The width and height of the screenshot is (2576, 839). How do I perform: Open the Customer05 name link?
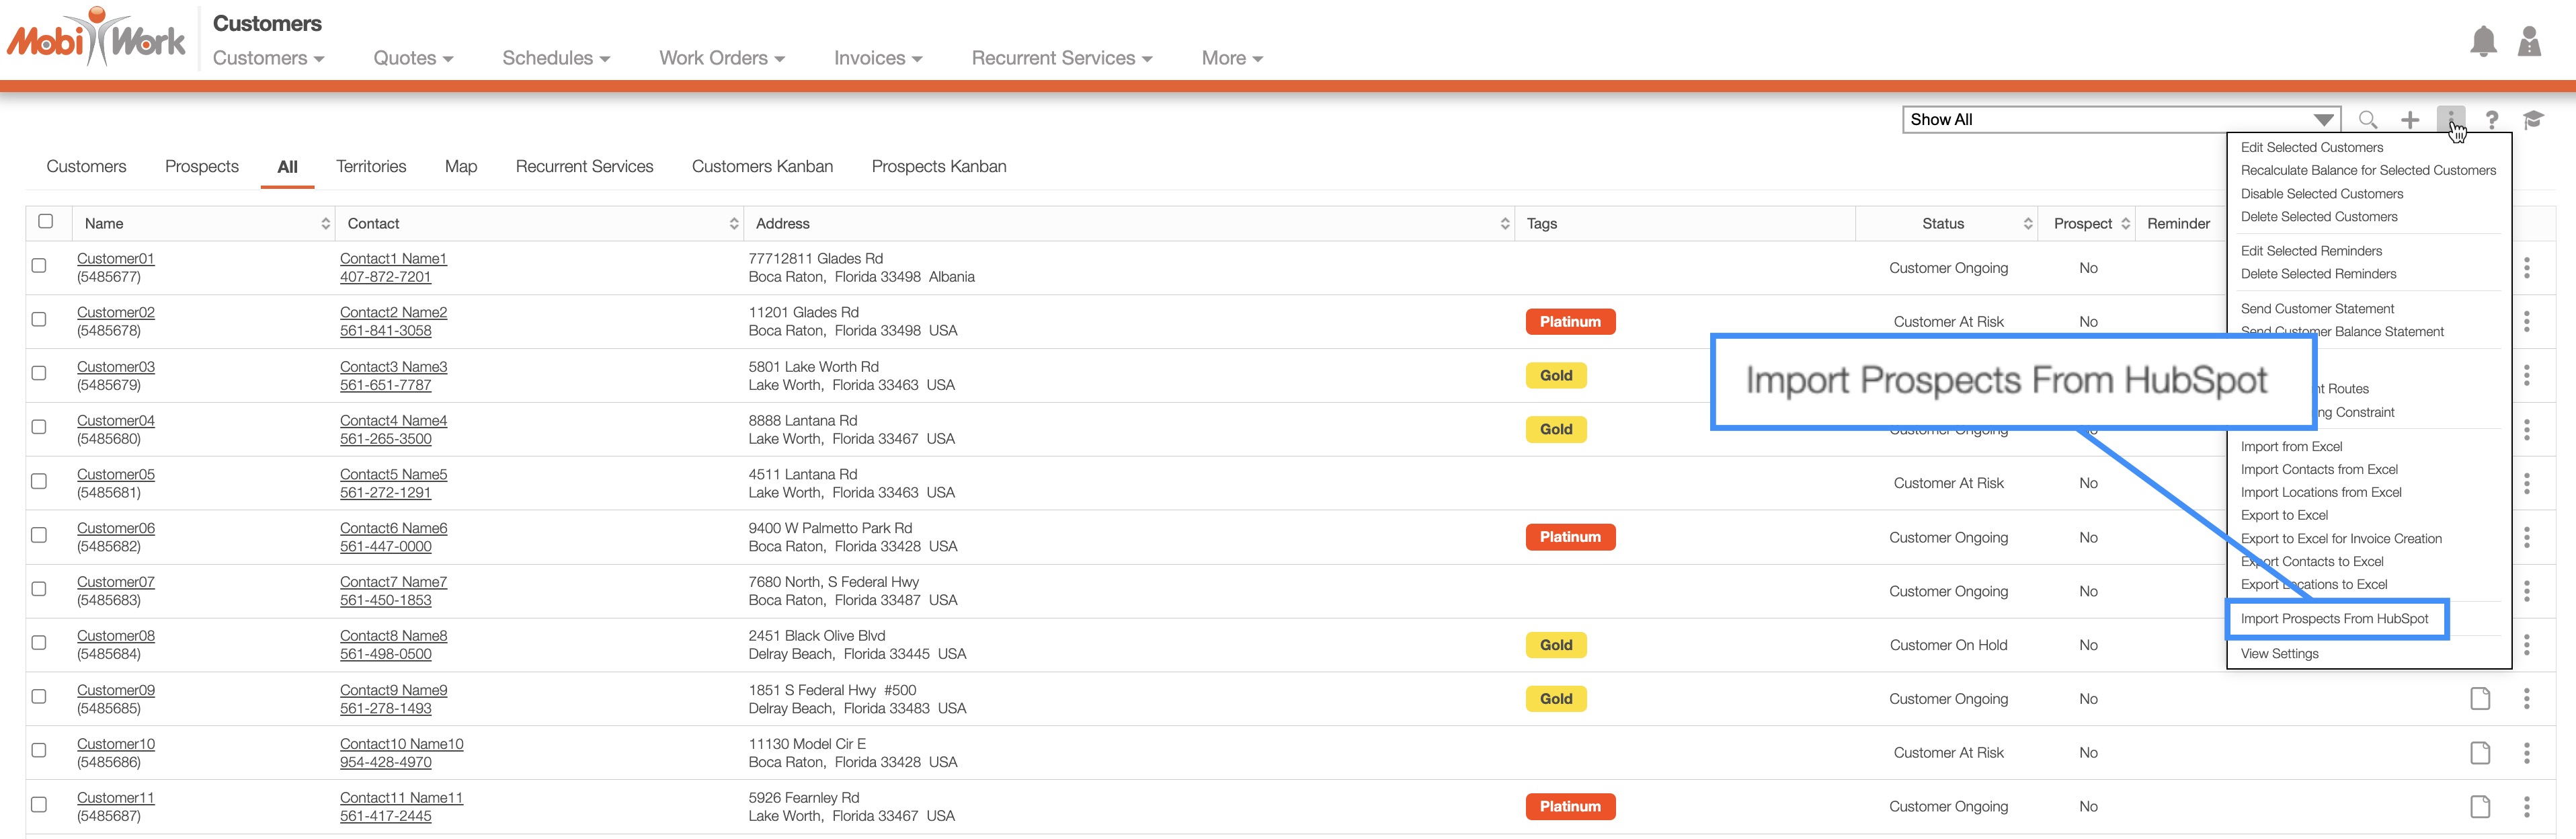[116, 474]
